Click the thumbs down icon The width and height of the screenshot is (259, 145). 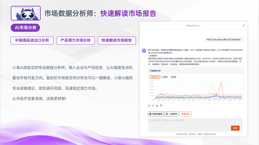point(161,106)
